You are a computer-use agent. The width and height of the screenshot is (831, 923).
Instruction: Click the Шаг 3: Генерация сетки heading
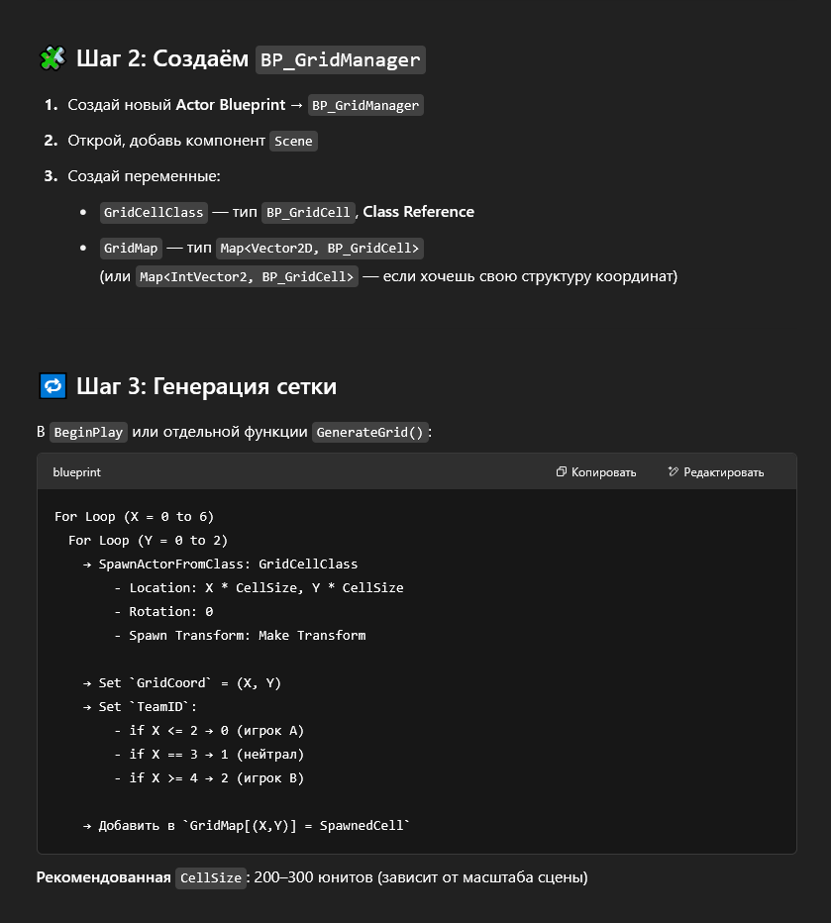click(x=206, y=386)
